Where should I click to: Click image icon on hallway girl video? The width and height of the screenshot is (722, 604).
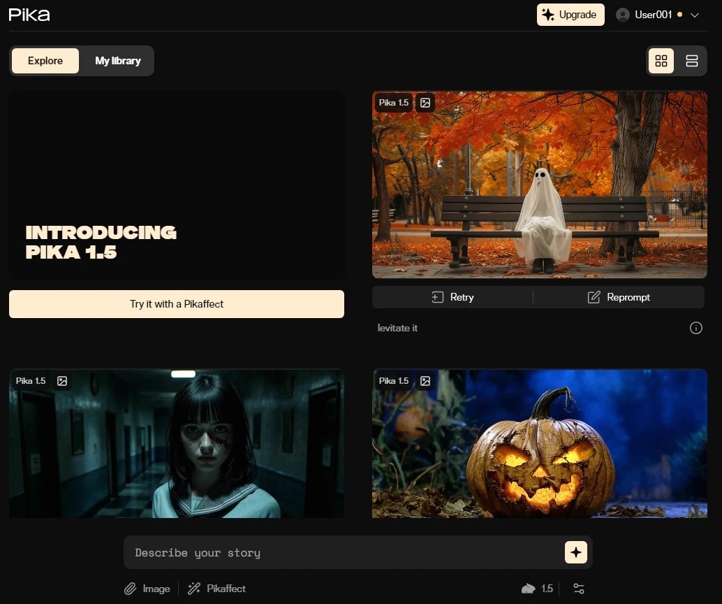(x=62, y=381)
